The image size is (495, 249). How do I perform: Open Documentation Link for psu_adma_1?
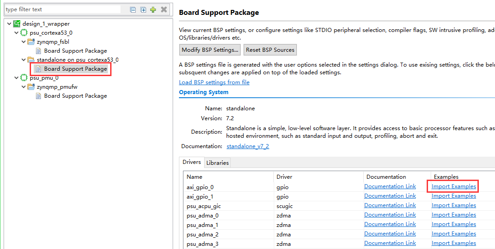coord(390,224)
